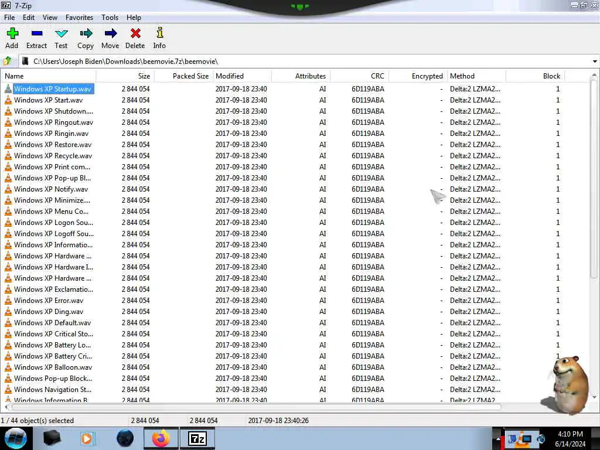The width and height of the screenshot is (600, 450).
Task: Go up one folder level icon
Action: 8,61
